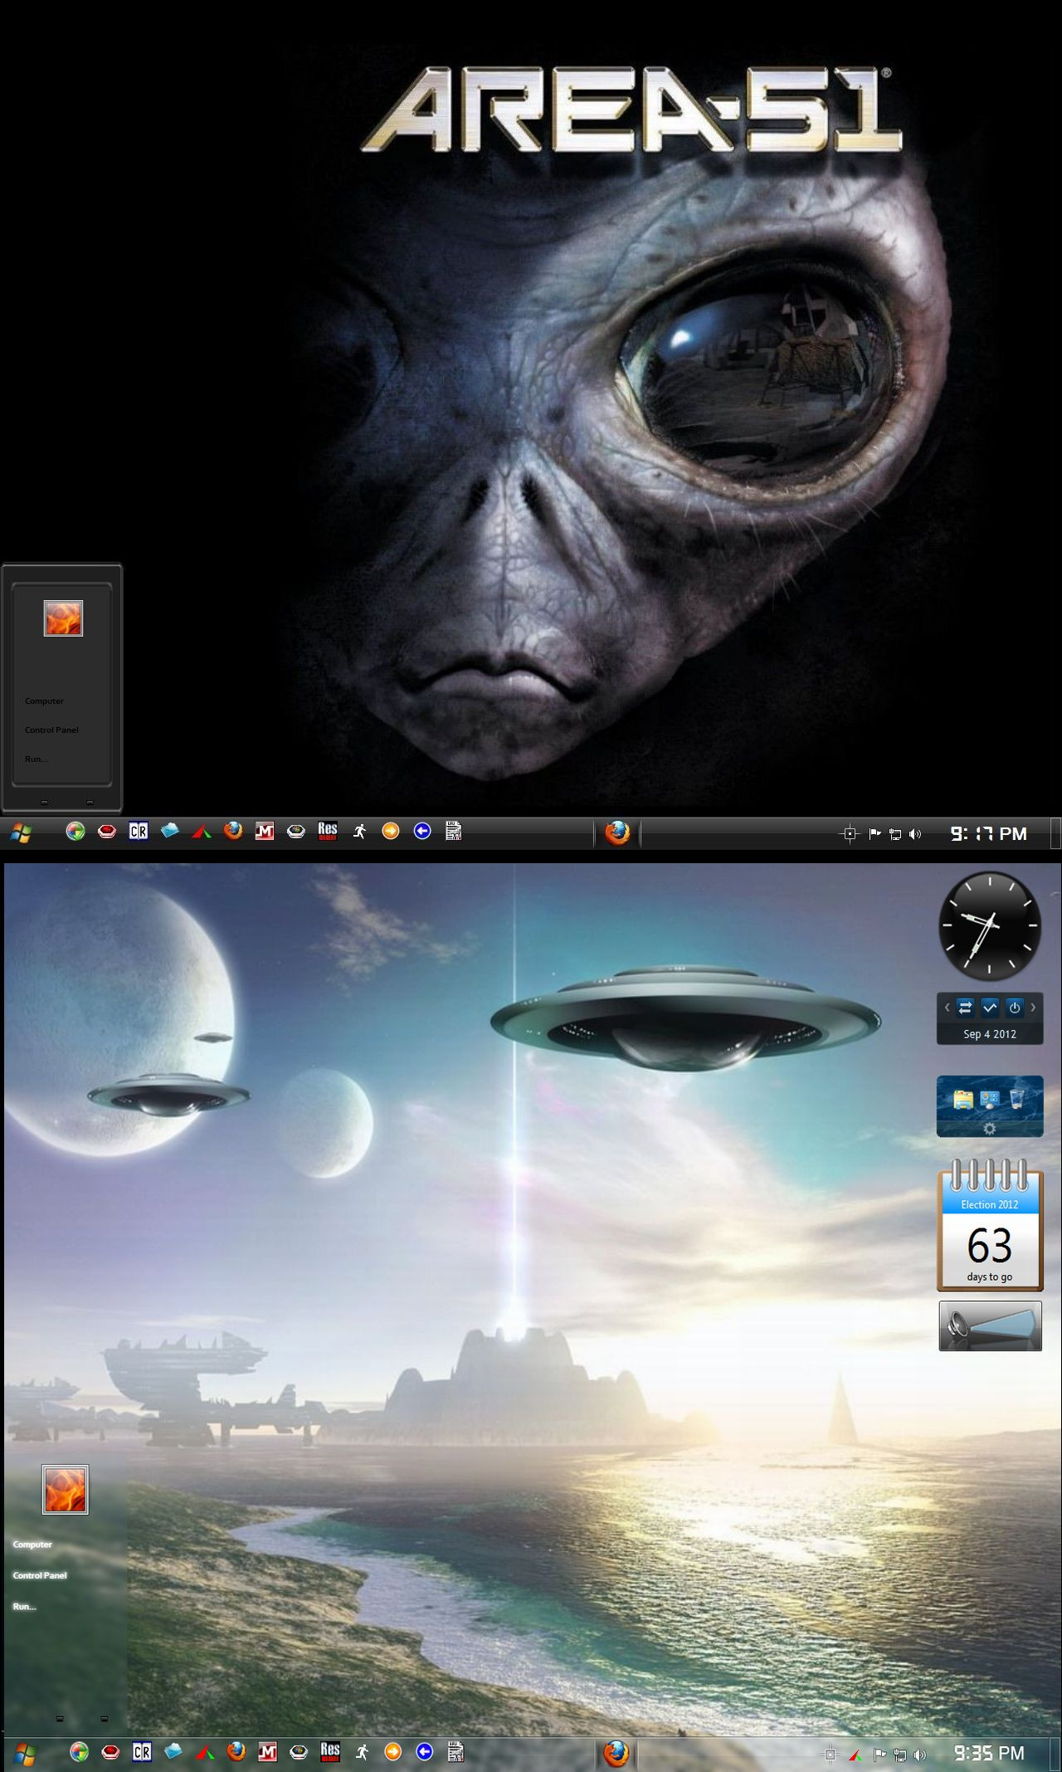Open folder icon in launcher gadget
The height and width of the screenshot is (1772, 1062).
click(x=963, y=1100)
